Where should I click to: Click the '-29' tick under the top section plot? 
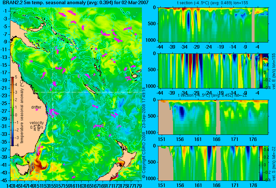[x=196, y=47]
